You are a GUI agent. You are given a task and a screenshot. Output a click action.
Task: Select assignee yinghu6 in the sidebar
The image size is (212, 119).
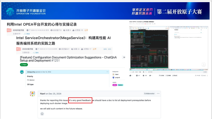point(116,78)
